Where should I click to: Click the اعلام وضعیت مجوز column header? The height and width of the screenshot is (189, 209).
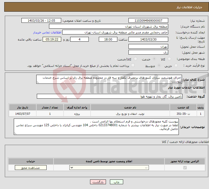[109, 161]
